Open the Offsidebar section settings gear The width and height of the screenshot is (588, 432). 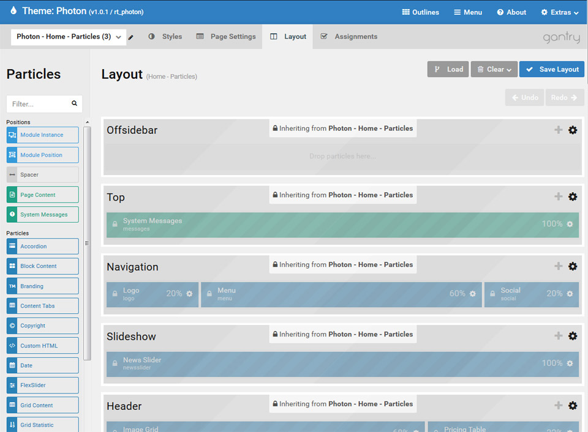573,130
